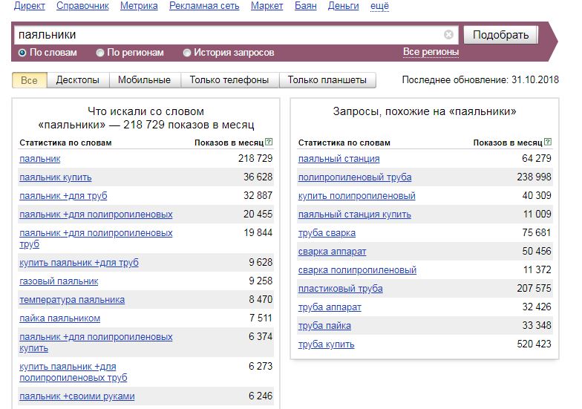This screenshot has height=409, width=582.
Task: Open the 'Баян' link
Action: 306,6
